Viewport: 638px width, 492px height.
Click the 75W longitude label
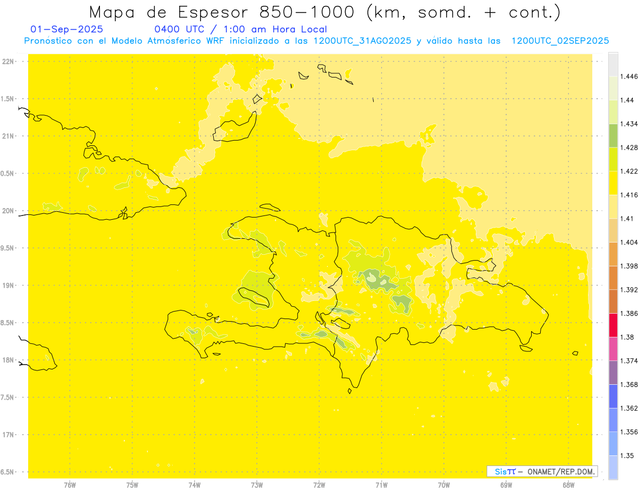[x=132, y=485]
